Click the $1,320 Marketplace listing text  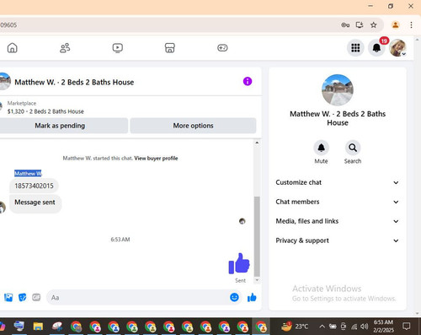(x=45, y=111)
